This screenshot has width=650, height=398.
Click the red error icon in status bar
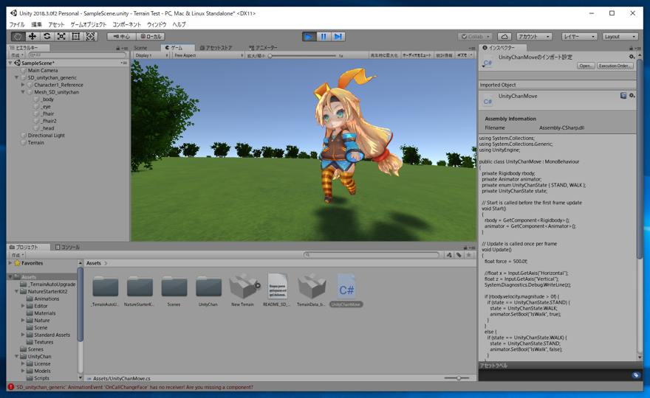click(x=11, y=387)
